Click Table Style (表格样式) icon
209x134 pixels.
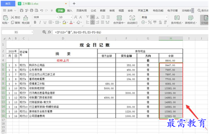point(191,18)
